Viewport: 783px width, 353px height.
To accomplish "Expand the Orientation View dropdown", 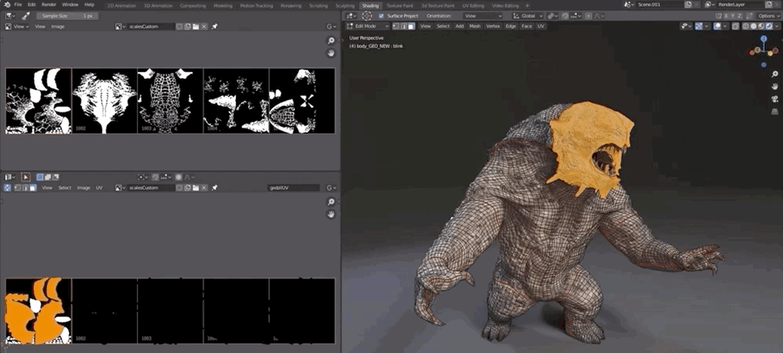I will coord(483,16).
